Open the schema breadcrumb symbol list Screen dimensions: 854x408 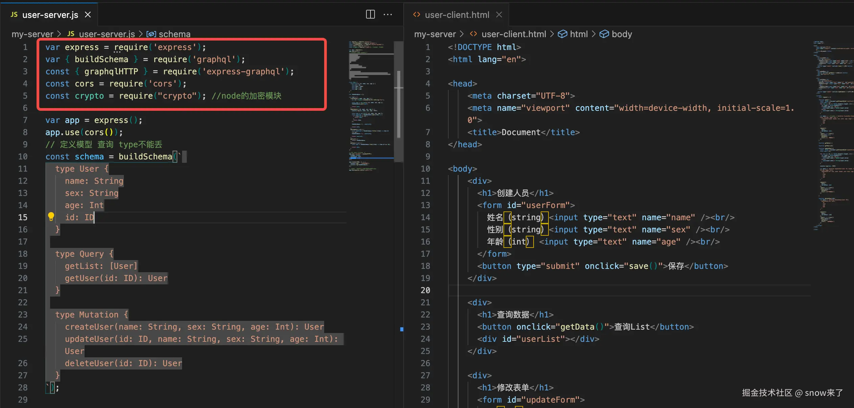point(174,34)
